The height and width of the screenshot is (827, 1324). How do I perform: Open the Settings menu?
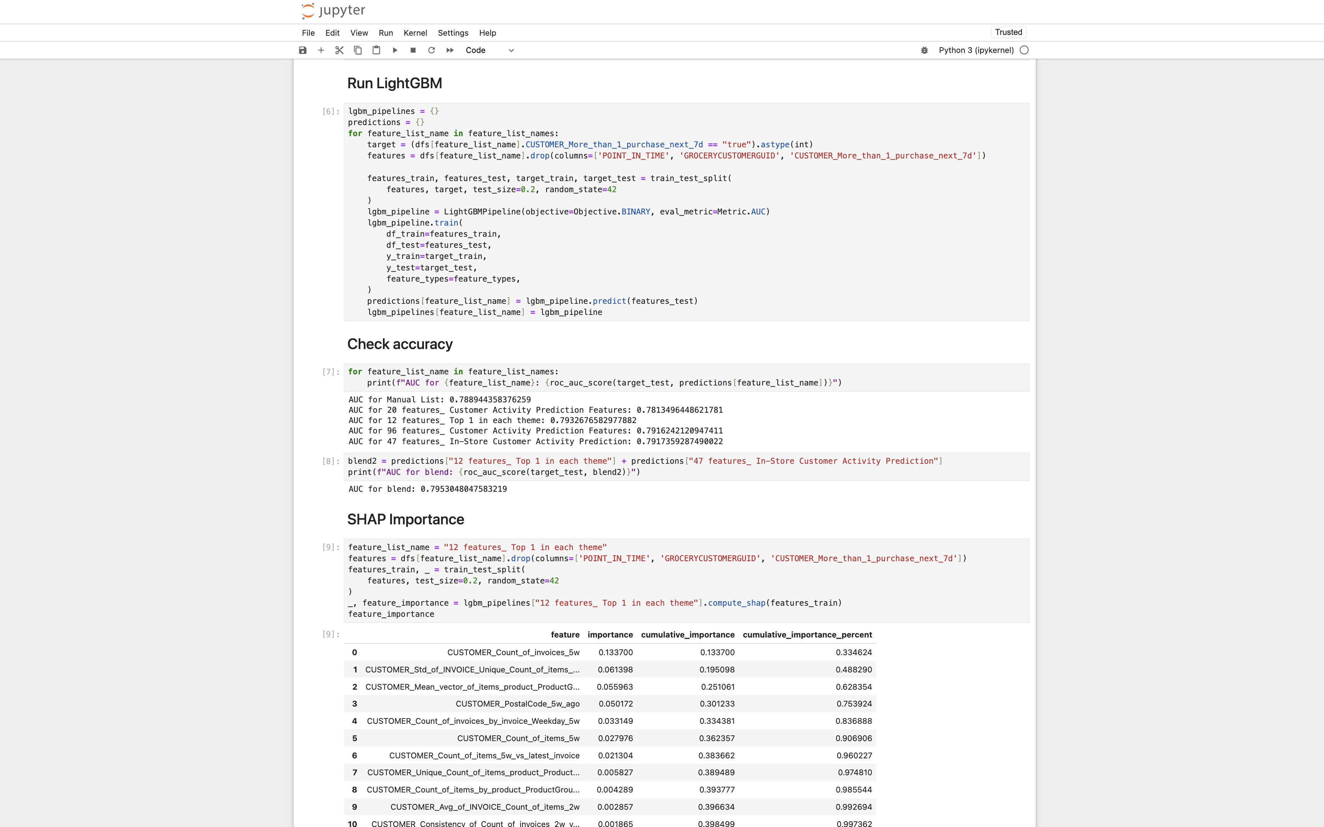(453, 33)
